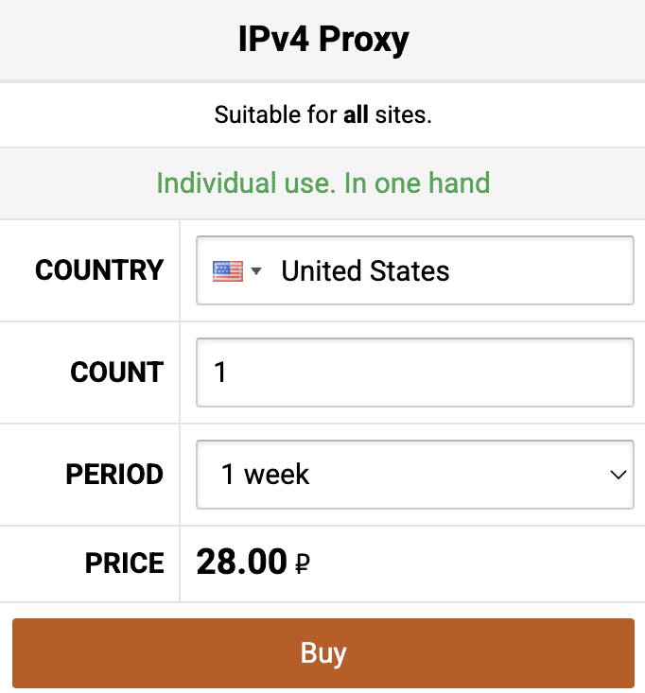Click the ruble currency symbol
The height and width of the screenshot is (693, 645).
click(x=303, y=565)
